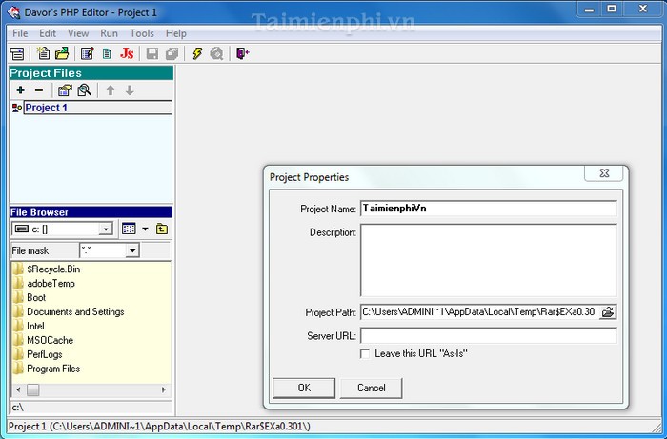Click the Project Name input field

coord(488,209)
